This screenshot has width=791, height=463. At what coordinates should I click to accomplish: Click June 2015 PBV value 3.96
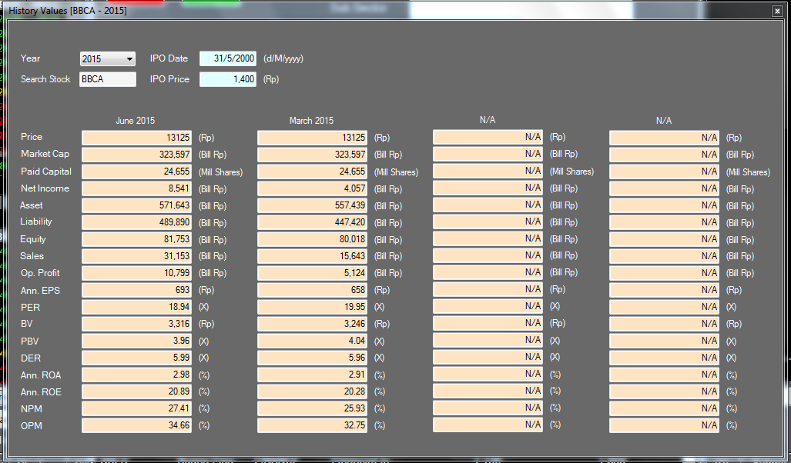(136, 341)
